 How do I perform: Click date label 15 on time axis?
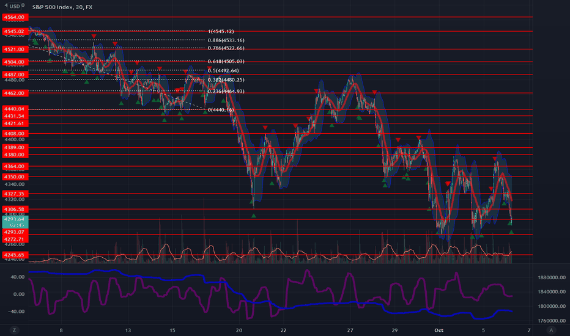coord(172,330)
